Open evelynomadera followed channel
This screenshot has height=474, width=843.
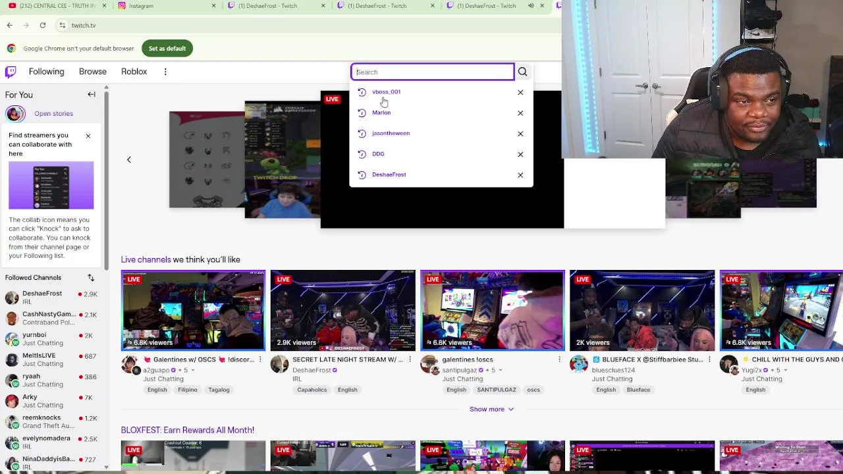51,442
